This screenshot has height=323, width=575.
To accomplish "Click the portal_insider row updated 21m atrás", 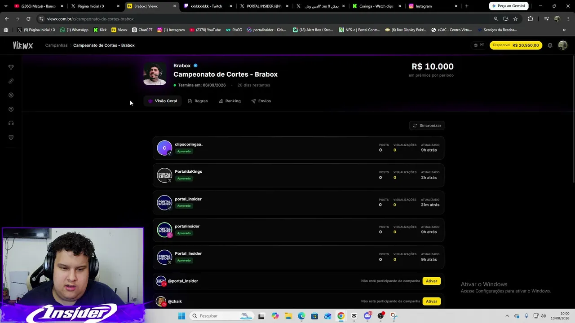I will tap(298, 202).
